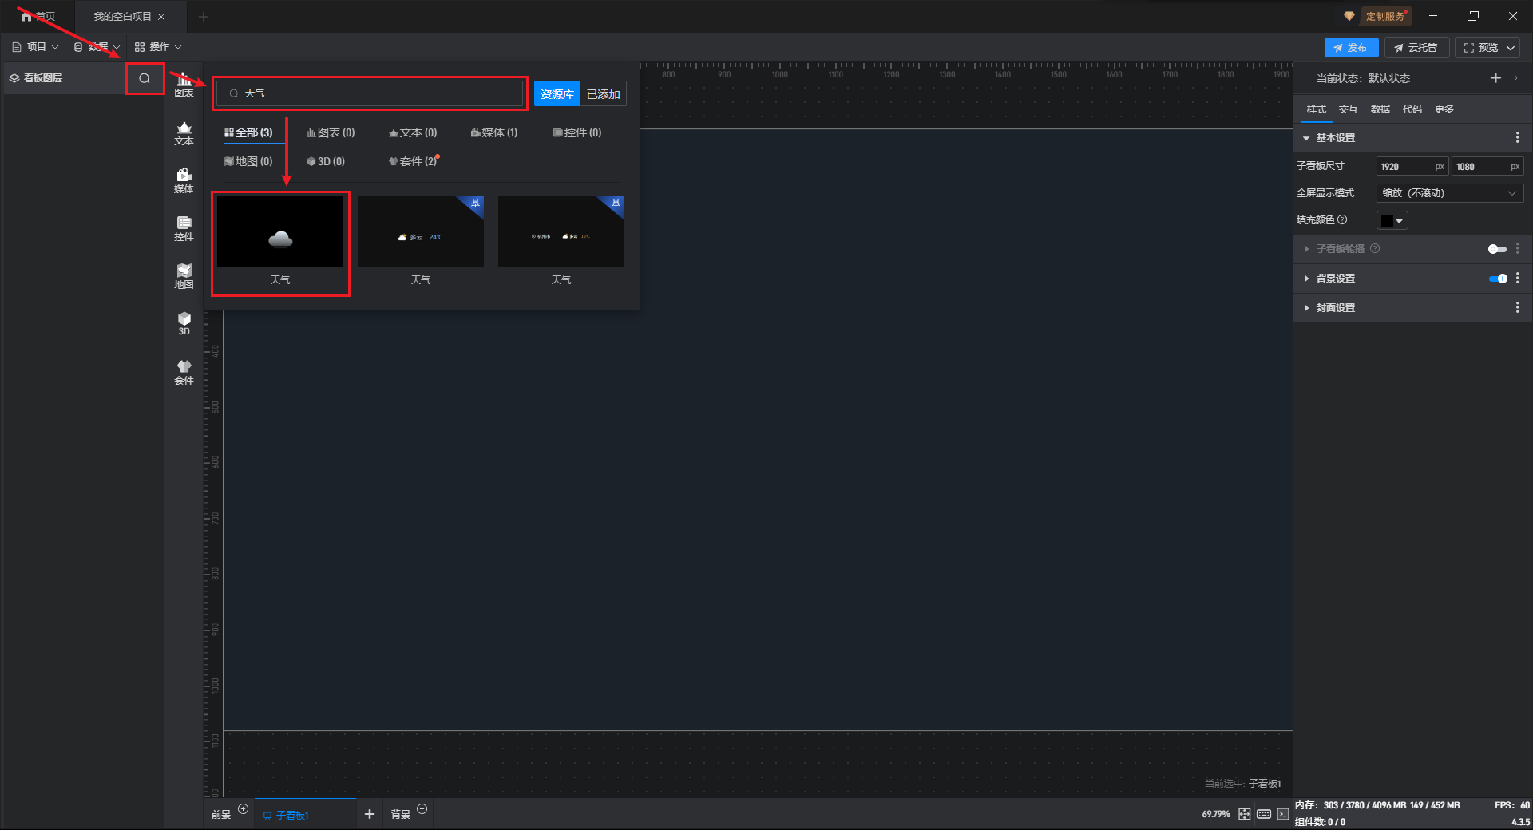Click the 发布 publish button
This screenshot has height=830, width=1533.
tap(1351, 48)
